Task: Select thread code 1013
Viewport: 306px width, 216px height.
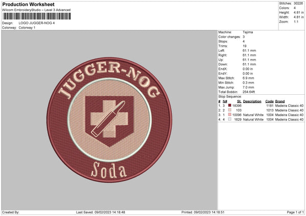Action: [x=270, y=110]
